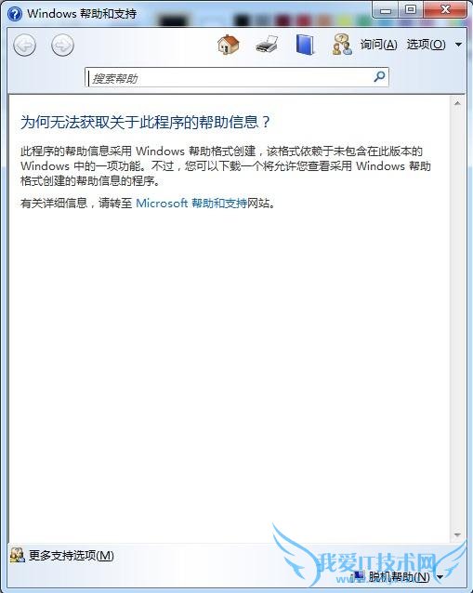
Task: Click the Back navigation arrow
Action: point(24,45)
